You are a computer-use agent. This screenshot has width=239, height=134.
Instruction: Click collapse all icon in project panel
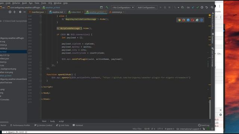(x=15, y=12)
